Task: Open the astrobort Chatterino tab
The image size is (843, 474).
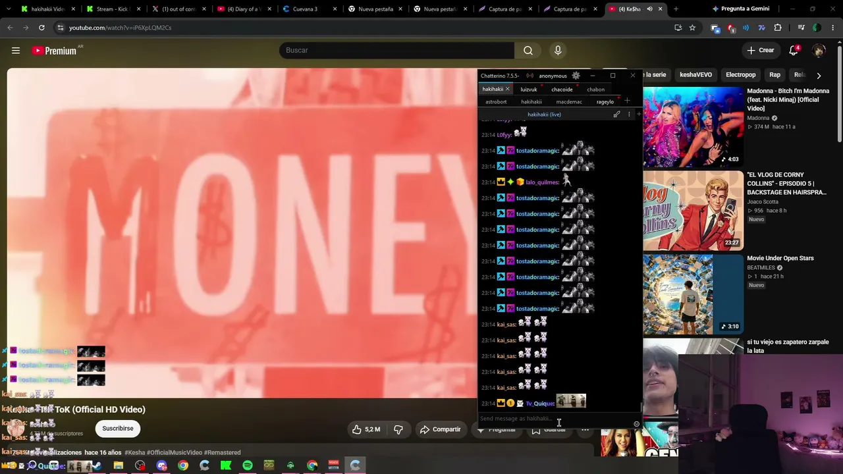Action: point(496,102)
